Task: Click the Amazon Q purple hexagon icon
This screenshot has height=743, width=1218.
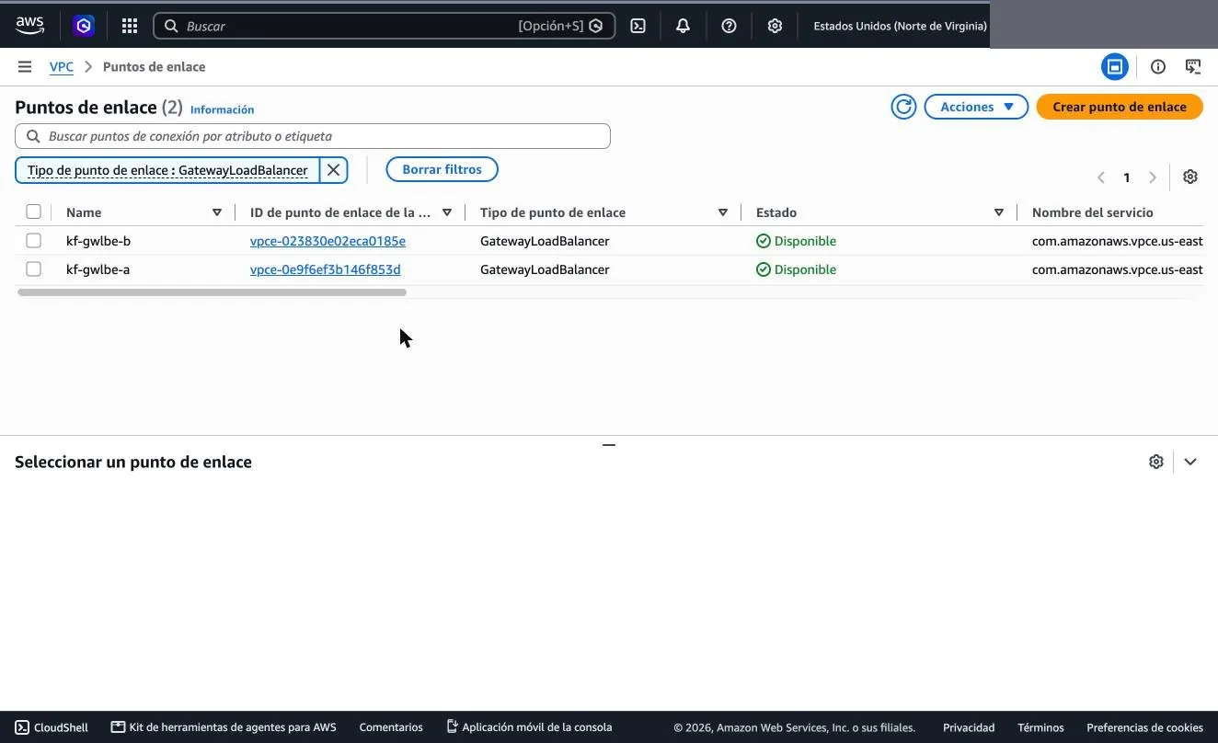Action: click(x=84, y=26)
